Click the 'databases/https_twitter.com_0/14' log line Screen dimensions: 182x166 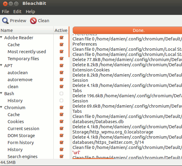click(108, 142)
